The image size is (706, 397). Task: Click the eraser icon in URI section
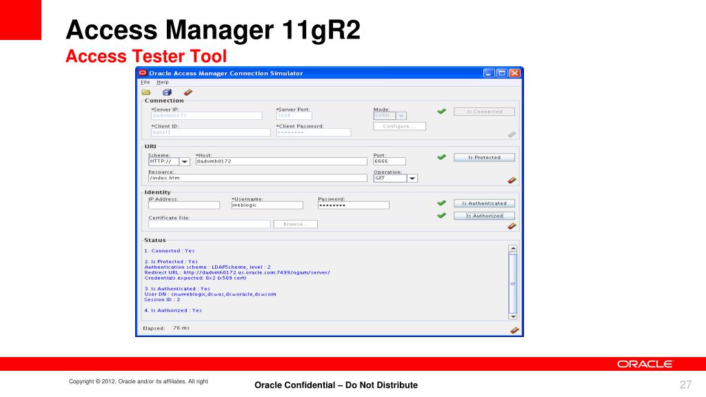coord(512,180)
